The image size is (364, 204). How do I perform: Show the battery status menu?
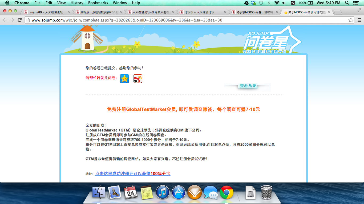306,3
